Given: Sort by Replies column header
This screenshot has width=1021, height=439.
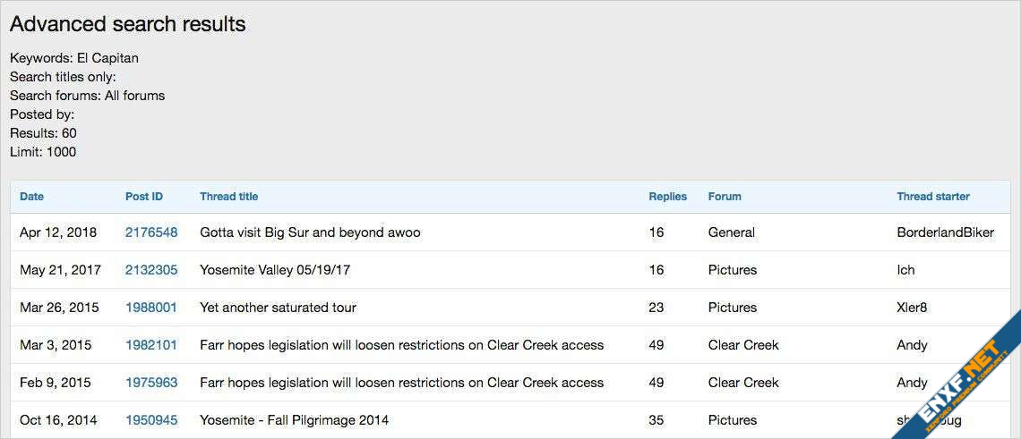Looking at the screenshot, I should [667, 197].
